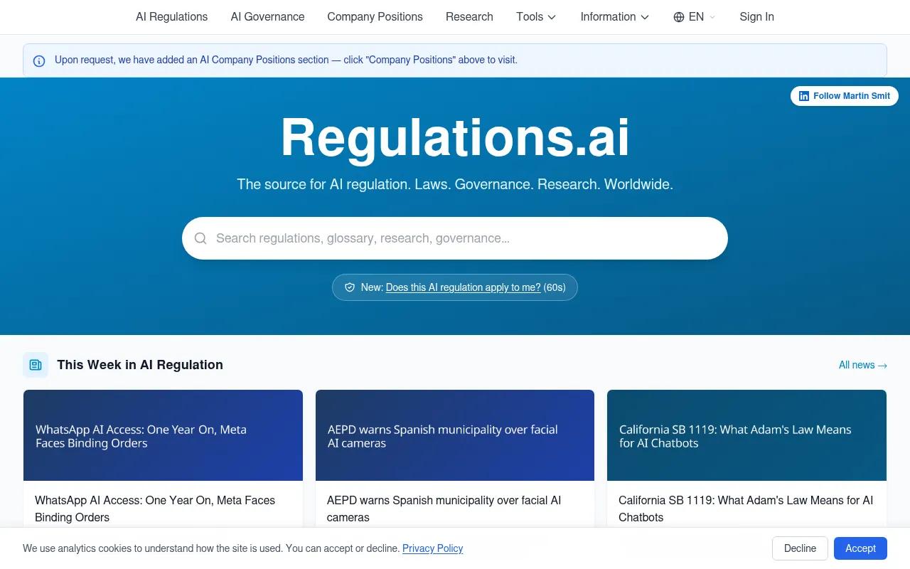Screen dimensions: 910x569
Task: Click the search magnifier icon
Action: point(200,238)
